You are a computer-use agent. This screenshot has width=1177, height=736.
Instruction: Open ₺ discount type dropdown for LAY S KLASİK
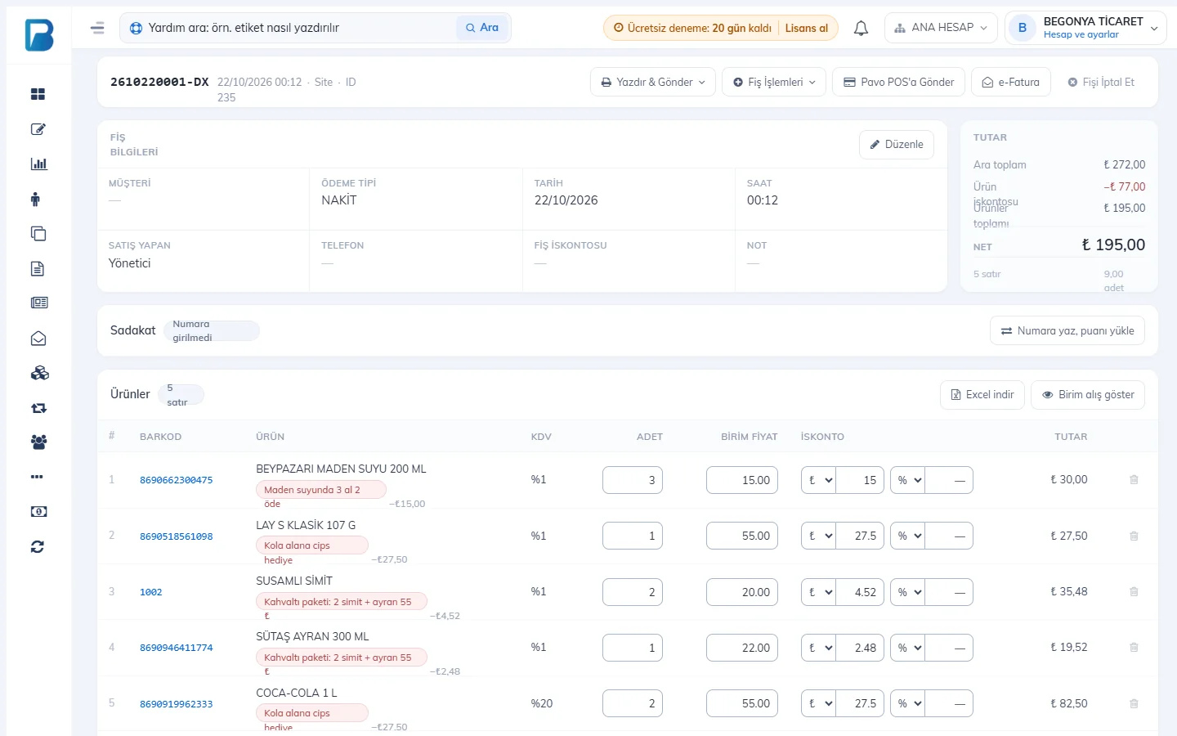point(819,536)
